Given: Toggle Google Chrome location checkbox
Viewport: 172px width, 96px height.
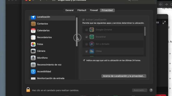Looking at the screenshot, I should (87, 30).
